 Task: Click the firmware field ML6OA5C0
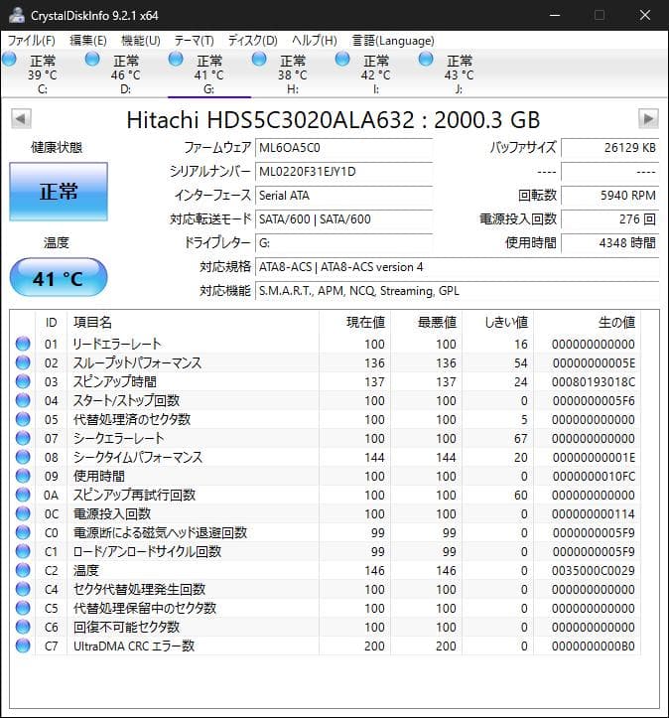[x=343, y=148]
